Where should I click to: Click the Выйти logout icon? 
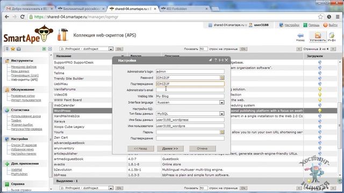click(x=325, y=25)
